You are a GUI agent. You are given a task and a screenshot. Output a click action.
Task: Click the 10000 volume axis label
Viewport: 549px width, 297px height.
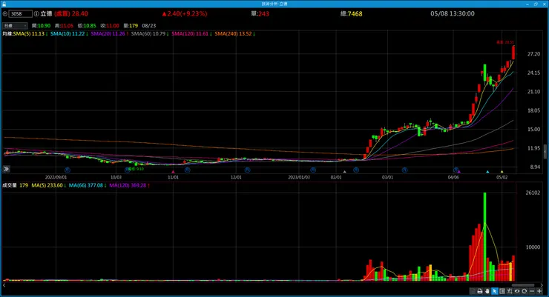click(533, 247)
